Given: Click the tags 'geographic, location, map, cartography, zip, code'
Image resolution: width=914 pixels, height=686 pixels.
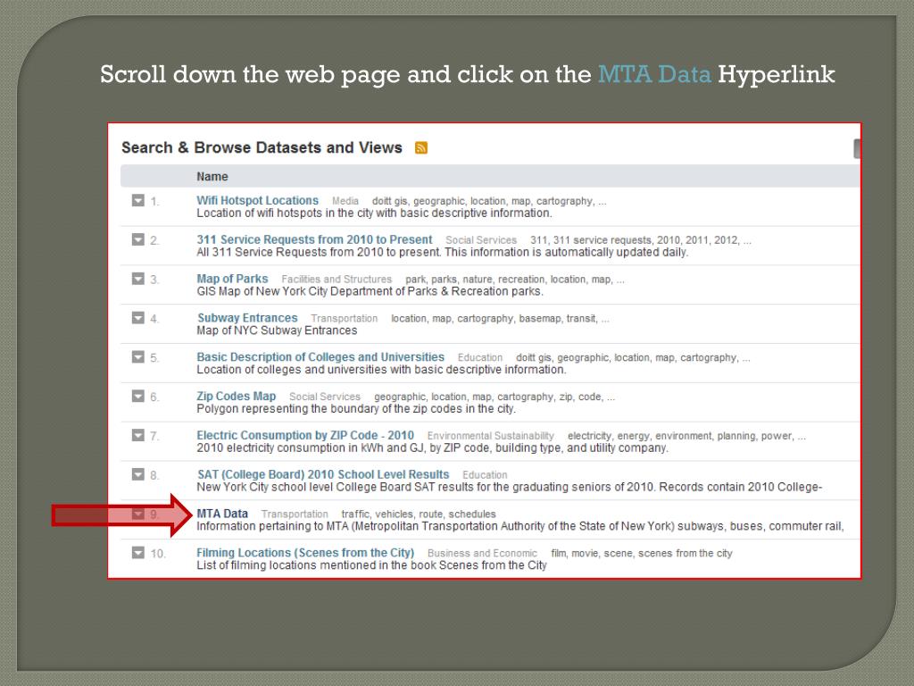Looking at the screenshot, I should coord(494,396).
